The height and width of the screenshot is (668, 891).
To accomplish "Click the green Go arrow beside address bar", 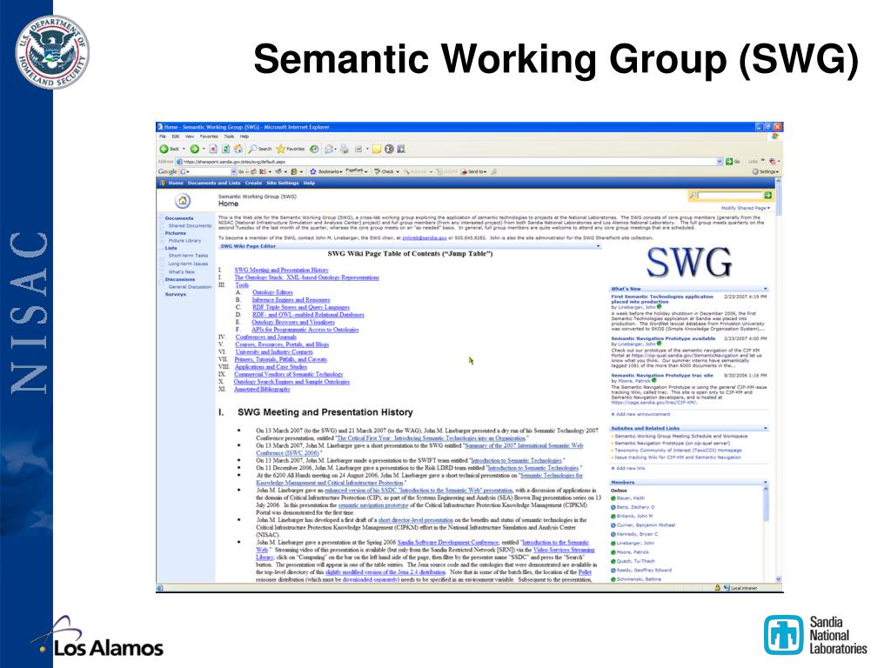I will coord(729,162).
